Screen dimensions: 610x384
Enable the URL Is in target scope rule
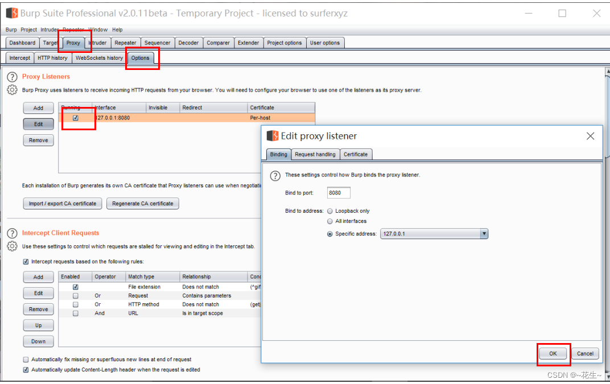76,313
